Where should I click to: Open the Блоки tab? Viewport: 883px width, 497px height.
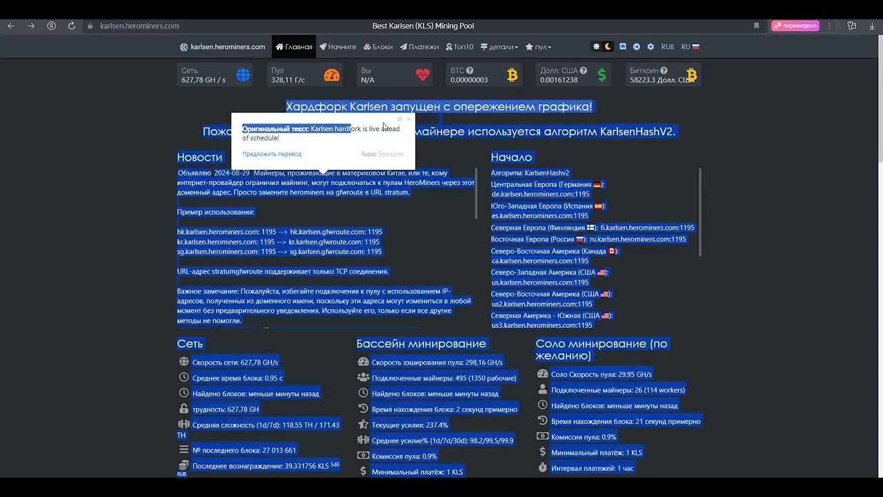click(x=377, y=47)
